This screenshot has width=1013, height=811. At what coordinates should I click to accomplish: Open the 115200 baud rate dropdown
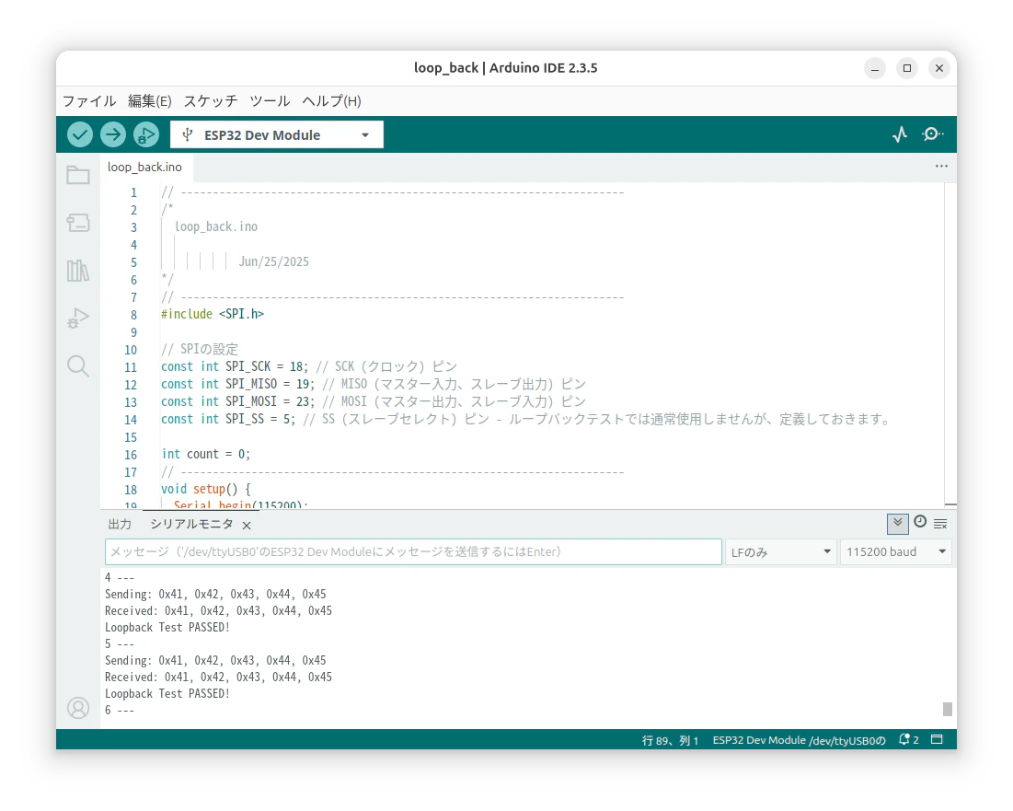click(896, 552)
